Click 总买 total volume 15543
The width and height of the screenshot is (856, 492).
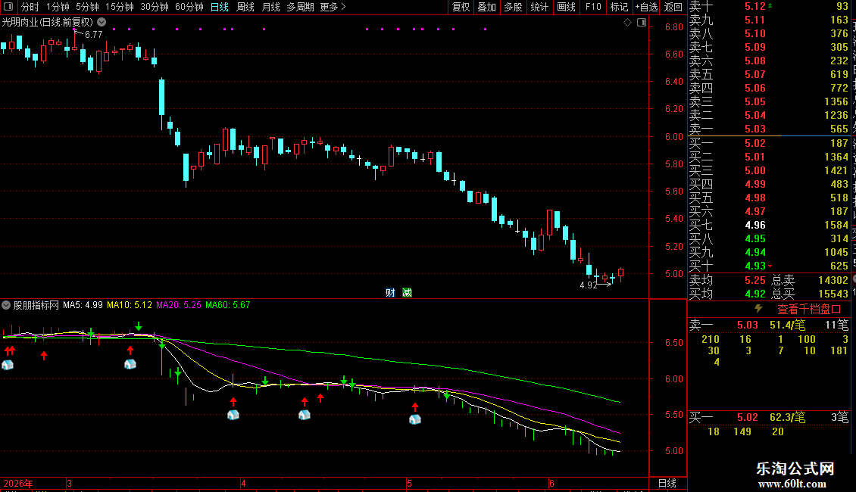833,294
